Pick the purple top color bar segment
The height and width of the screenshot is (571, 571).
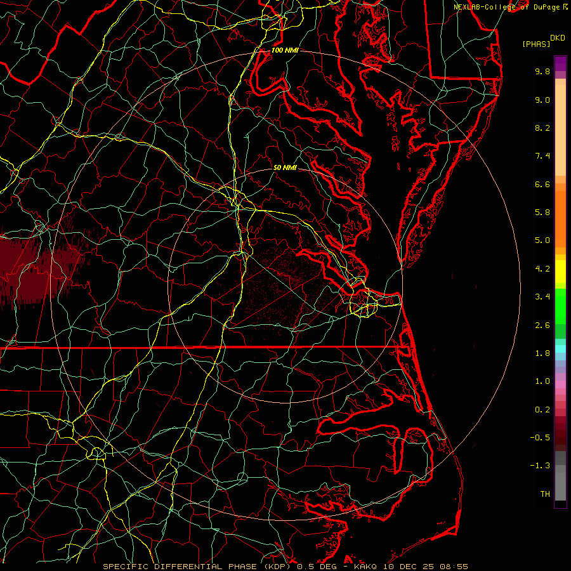point(560,64)
